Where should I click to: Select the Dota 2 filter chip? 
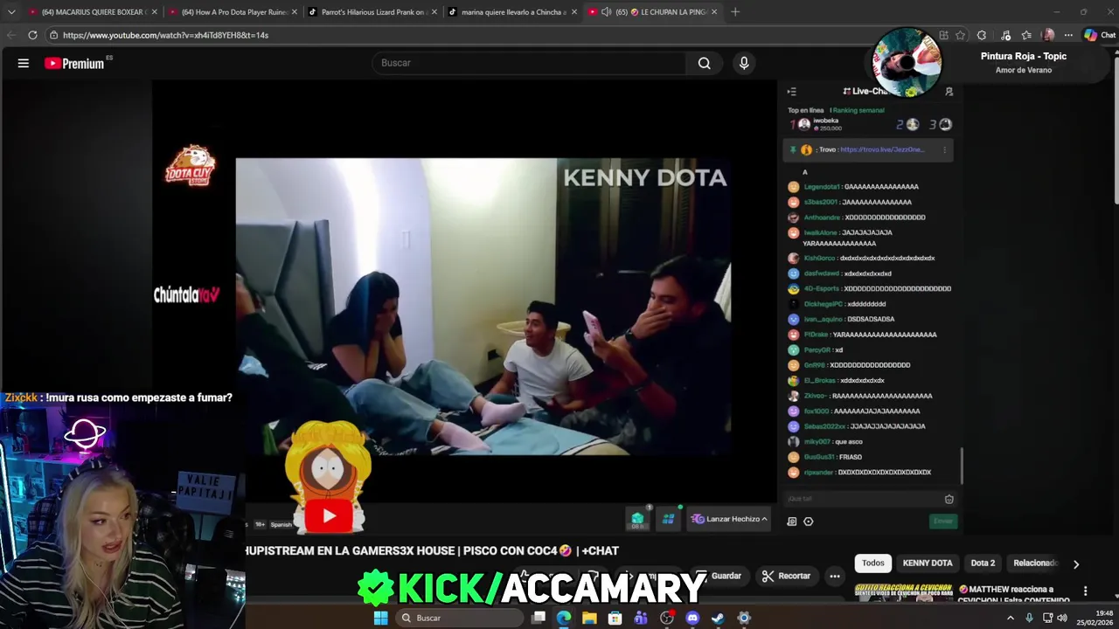click(983, 563)
